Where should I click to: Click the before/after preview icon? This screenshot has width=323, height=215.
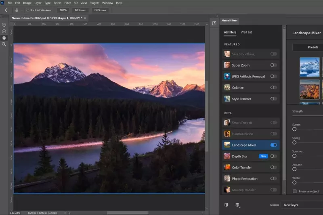(227, 205)
